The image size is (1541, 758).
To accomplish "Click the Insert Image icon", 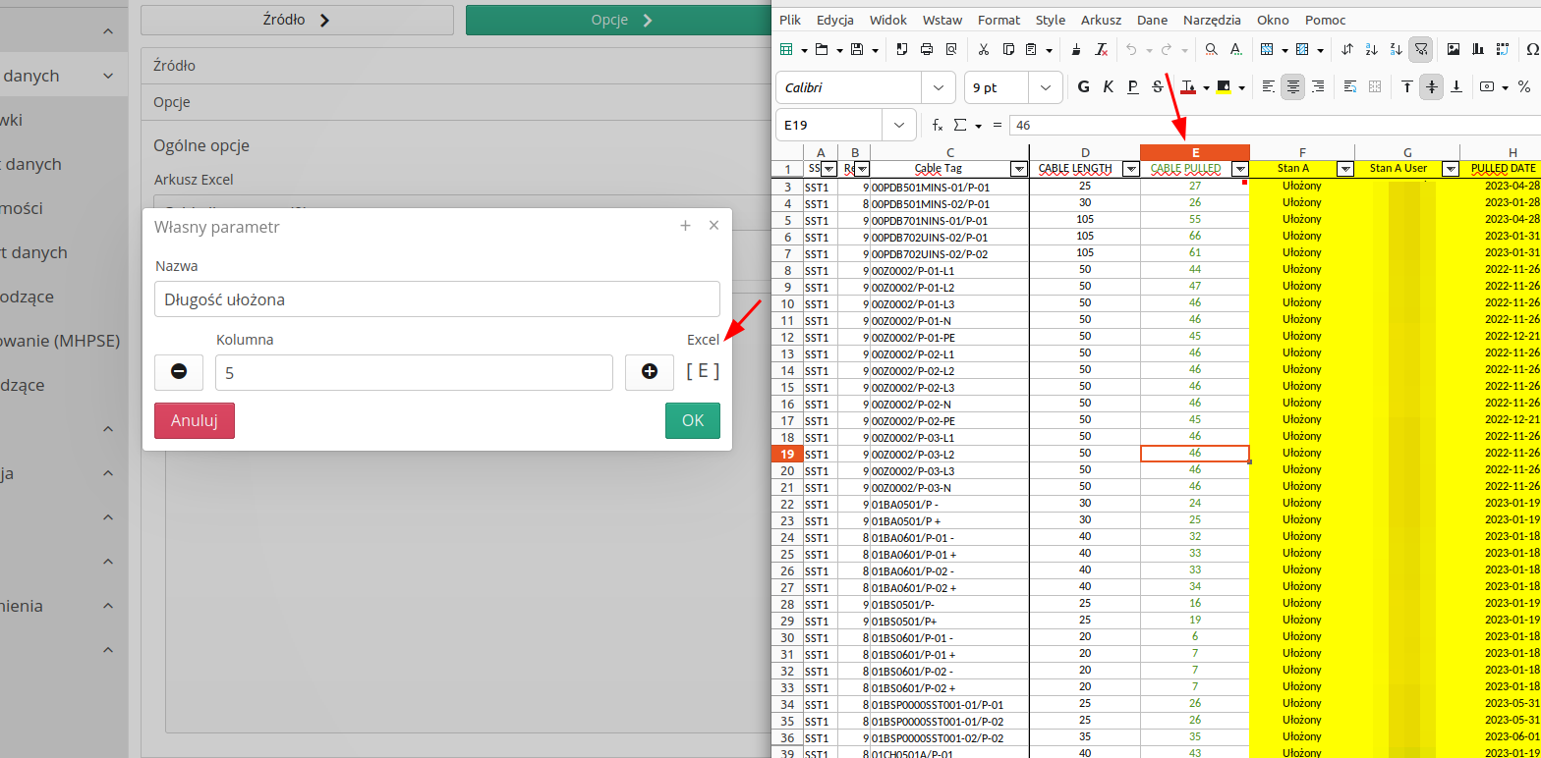I will 1454,49.
